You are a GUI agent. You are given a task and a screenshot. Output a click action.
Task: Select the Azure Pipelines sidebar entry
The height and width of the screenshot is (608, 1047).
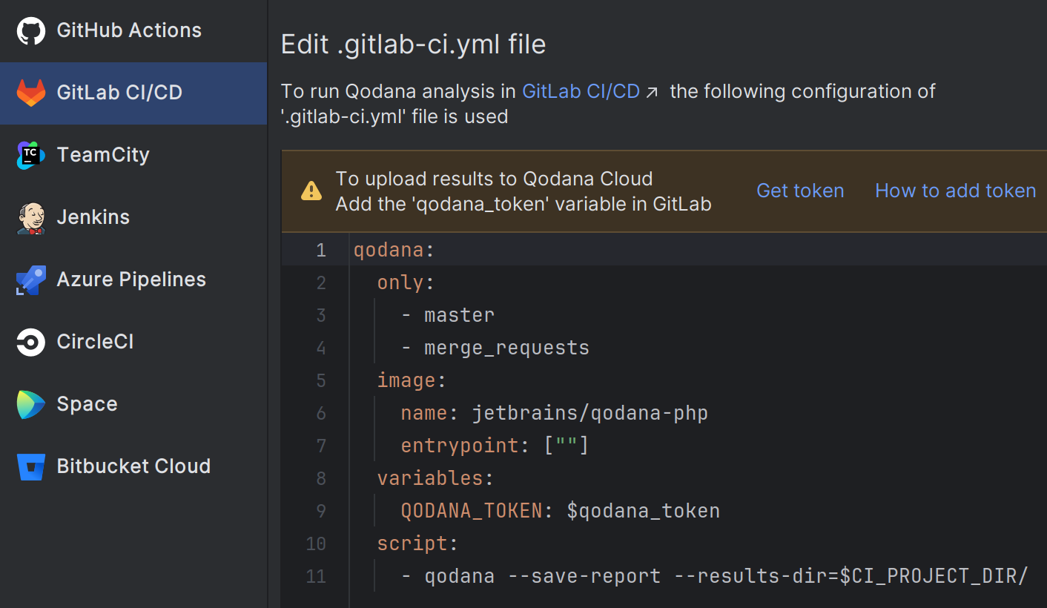131,280
